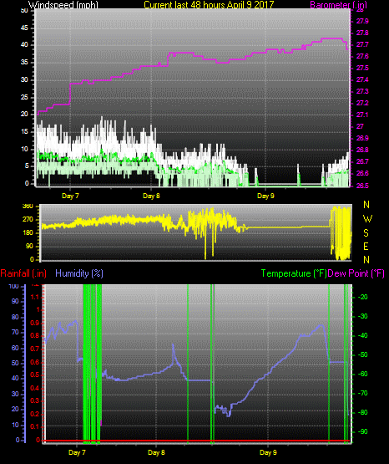This screenshot has width=389, height=464.
Task: Click the Dew Point (°F) legend label
Action: (x=356, y=273)
